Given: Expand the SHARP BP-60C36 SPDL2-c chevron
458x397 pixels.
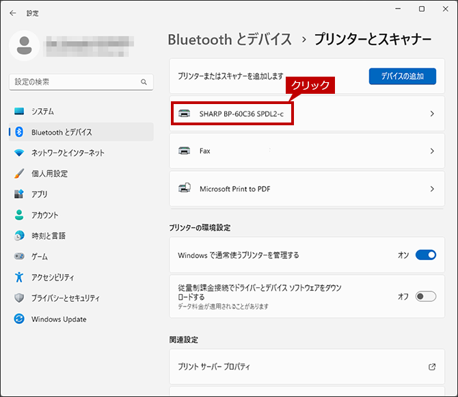Looking at the screenshot, I should tap(432, 114).
